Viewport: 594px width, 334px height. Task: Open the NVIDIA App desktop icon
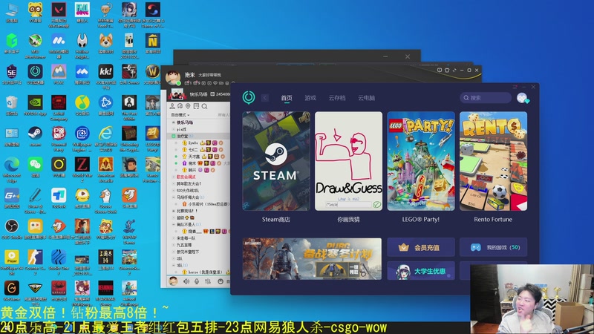pyautogui.click(x=35, y=105)
